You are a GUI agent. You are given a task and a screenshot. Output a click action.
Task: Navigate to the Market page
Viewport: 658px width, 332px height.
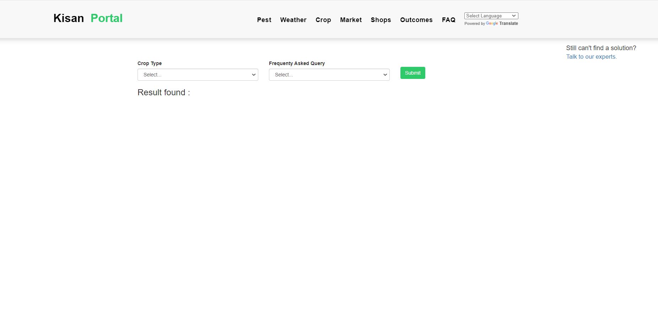click(351, 20)
